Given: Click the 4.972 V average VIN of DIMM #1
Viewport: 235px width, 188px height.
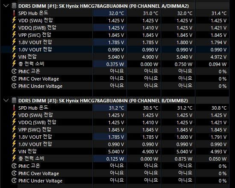Looking at the screenshot, I should click(218, 57).
